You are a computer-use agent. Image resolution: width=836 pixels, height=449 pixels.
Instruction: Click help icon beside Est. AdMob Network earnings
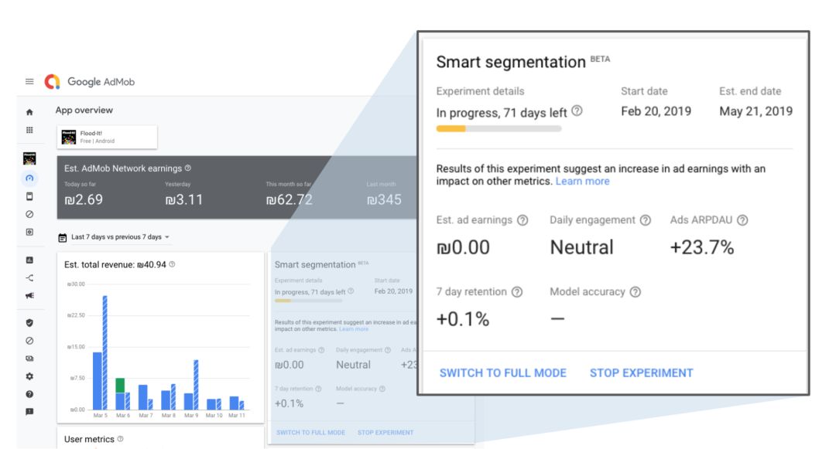click(187, 168)
